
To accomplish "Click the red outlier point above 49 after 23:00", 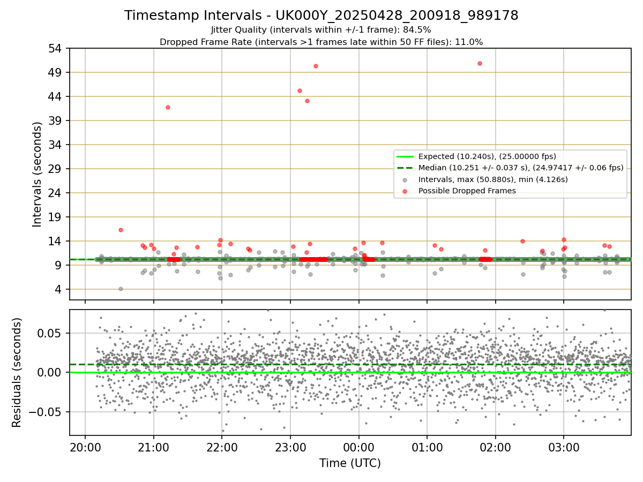I will pyautogui.click(x=316, y=66).
